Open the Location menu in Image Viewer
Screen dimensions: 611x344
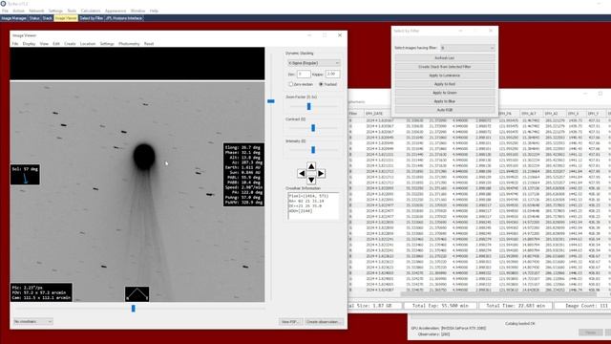[88, 44]
